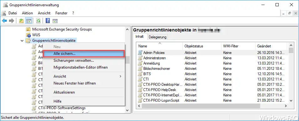Select the Gruppenrichtlinienobjekte tree node
The image size is (299, 121).
click(x=54, y=41)
